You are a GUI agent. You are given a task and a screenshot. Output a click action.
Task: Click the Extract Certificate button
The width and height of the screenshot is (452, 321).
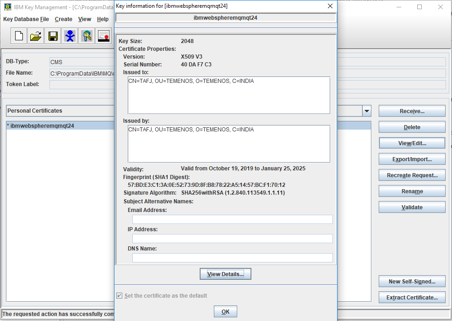(412, 297)
